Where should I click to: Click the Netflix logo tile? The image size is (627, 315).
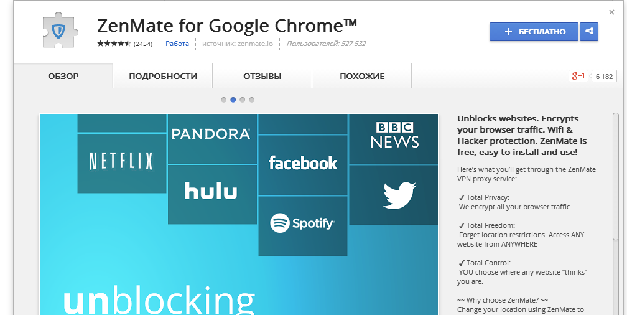121,163
